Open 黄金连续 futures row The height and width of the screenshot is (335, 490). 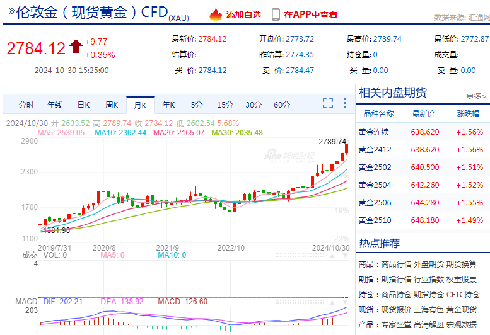click(423, 132)
